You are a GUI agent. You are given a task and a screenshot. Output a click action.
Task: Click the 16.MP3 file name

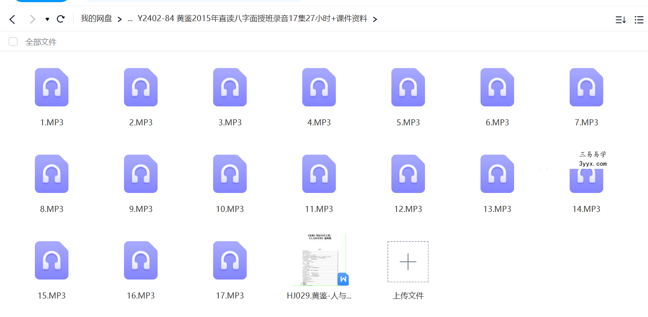pos(141,295)
